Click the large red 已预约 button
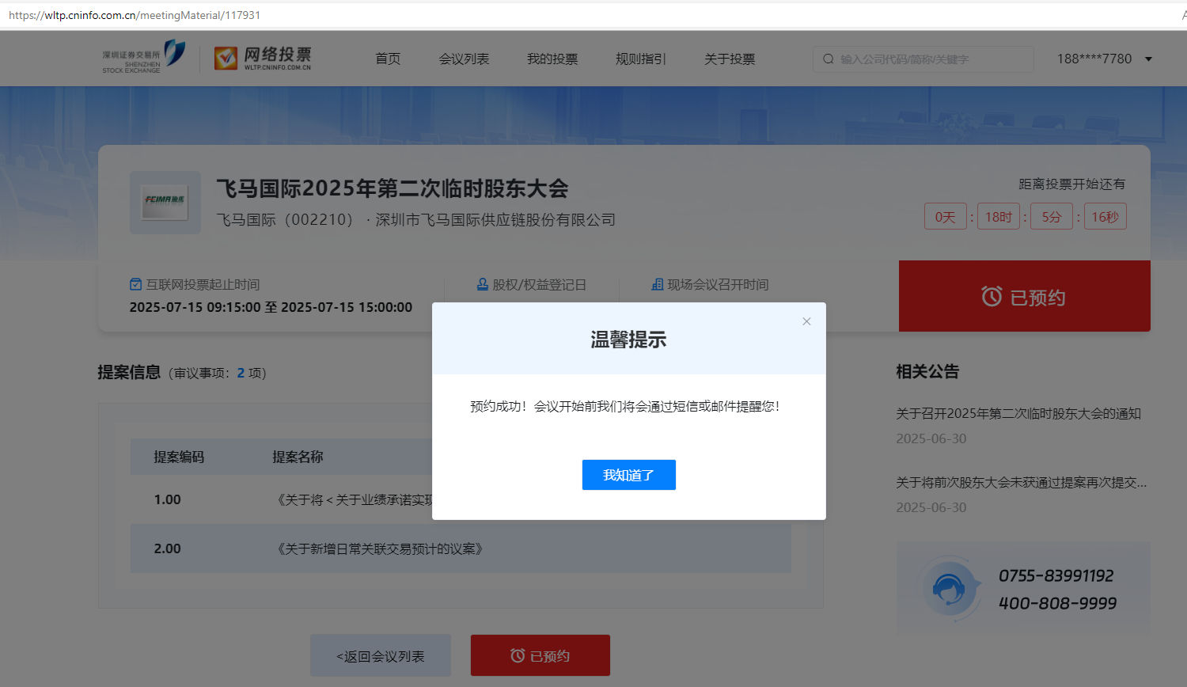The height and width of the screenshot is (687, 1187). (x=1025, y=296)
